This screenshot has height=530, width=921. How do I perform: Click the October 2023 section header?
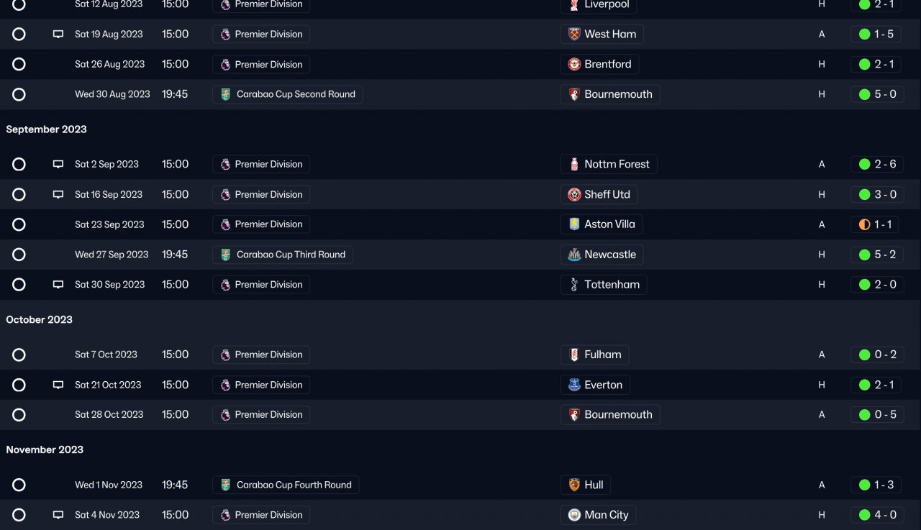[x=40, y=320]
